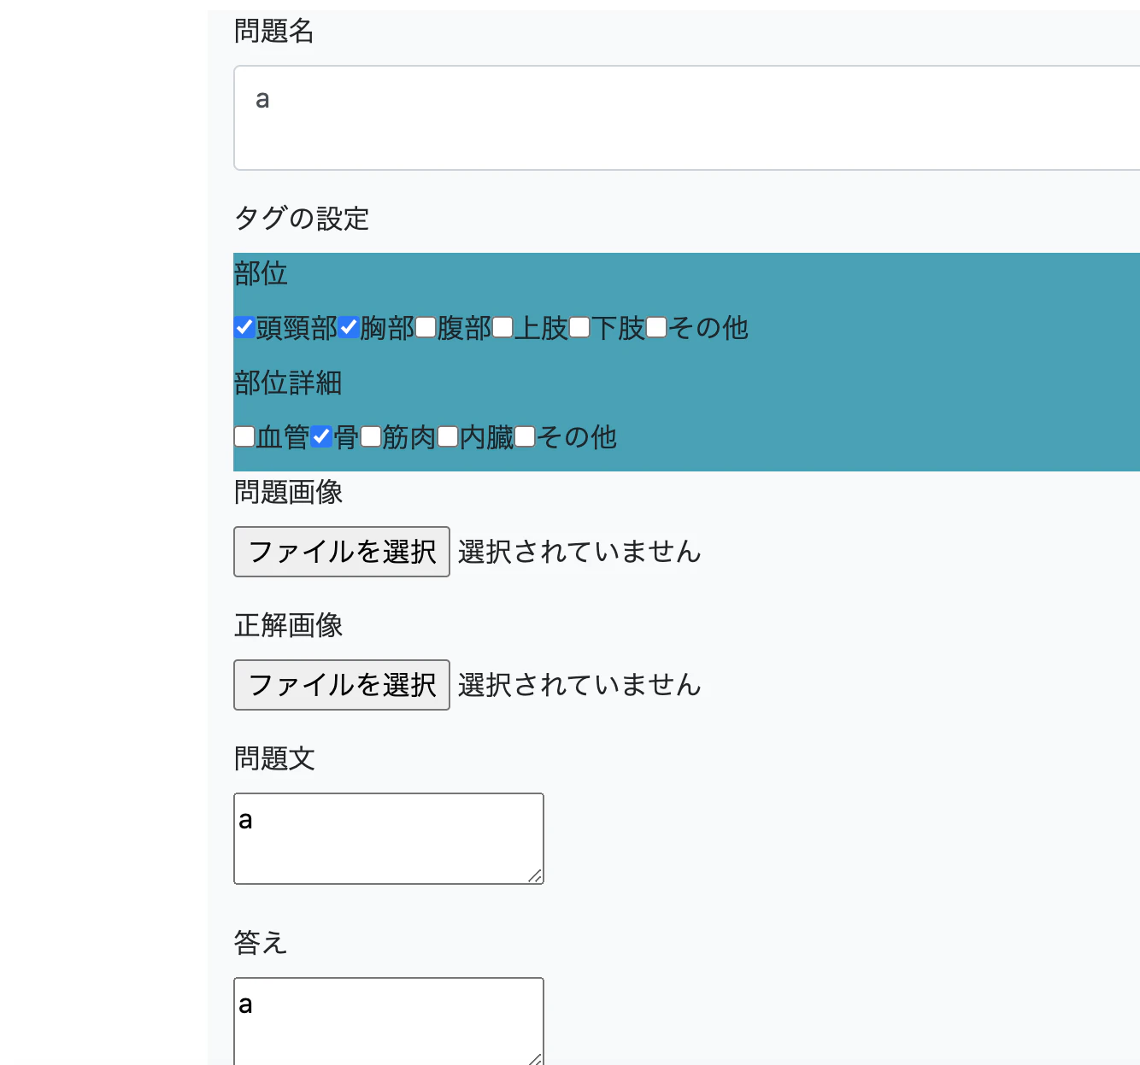
Task: Click ファイルを選択 under 正解画像
Action: pos(341,685)
